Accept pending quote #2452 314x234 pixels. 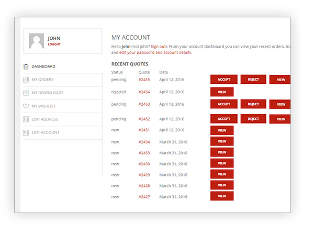coord(224,119)
